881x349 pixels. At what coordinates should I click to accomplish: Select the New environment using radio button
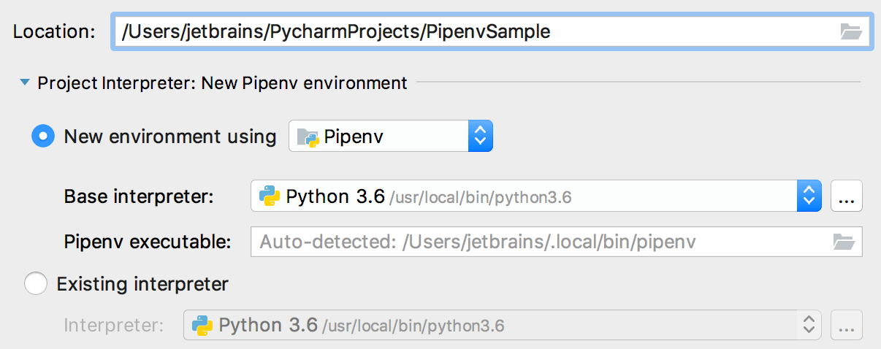click(x=43, y=137)
